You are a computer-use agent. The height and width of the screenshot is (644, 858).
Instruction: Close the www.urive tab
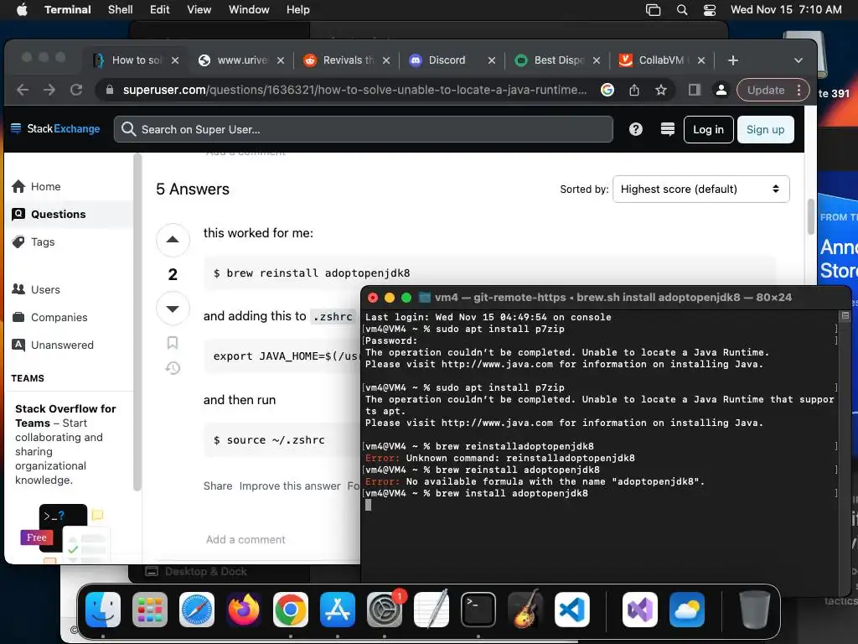pos(280,60)
